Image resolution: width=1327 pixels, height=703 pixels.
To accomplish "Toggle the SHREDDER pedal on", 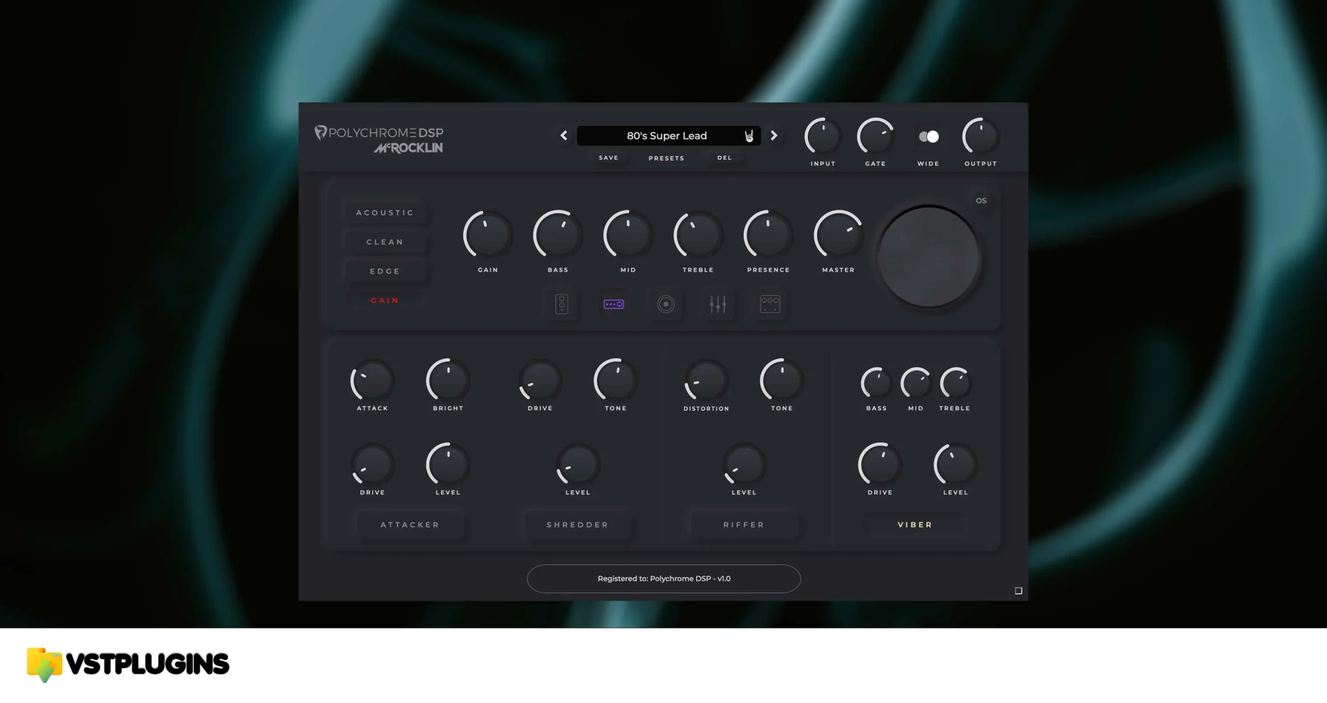I will point(577,525).
